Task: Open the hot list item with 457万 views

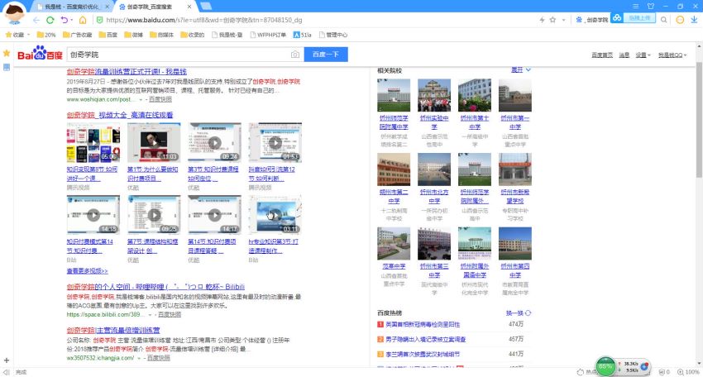Action: point(425,339)
